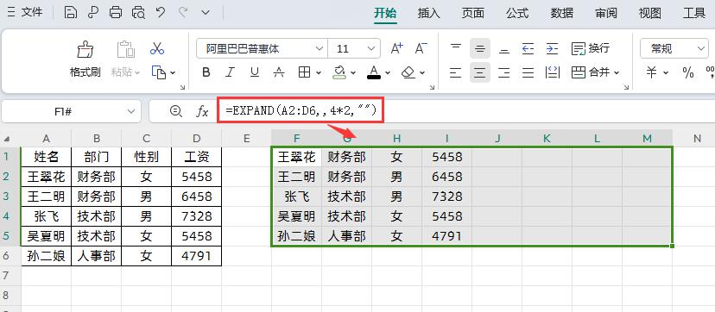
Task: Open the 公式 tab
Action: (x=517, y=13)
